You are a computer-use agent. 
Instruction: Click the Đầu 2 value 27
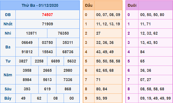[98, 33]
